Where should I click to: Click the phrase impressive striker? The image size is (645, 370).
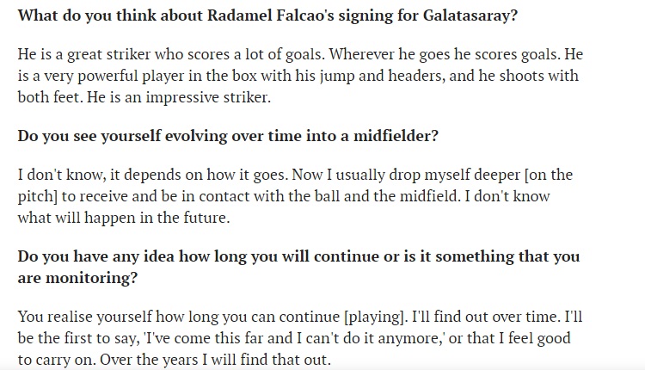(208, 97)
